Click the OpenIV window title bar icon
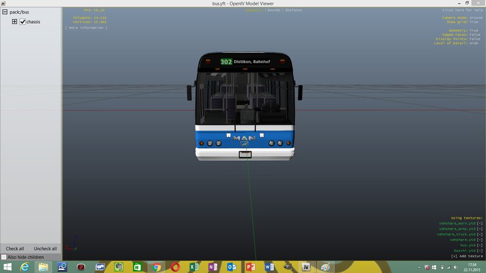Screen dimensions: 486x273 tap(3, 3)
